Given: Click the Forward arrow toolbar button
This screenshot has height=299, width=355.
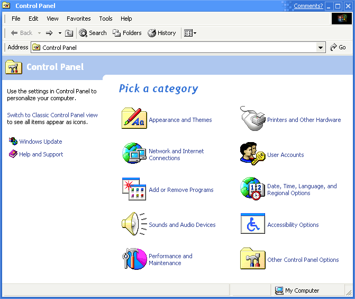Looking at the screenshot, I should tap(49, 33).
